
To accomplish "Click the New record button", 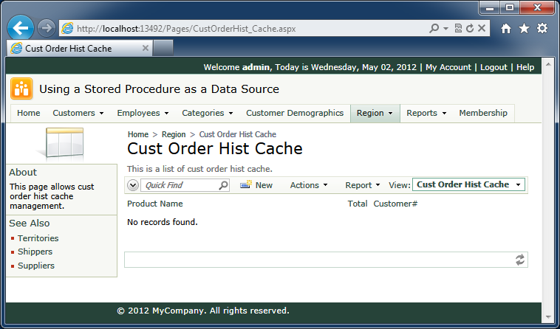I will coord(256,185).
